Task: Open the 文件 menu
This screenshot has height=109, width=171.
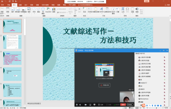Action: pyautogui.click(x=2, y=5)
